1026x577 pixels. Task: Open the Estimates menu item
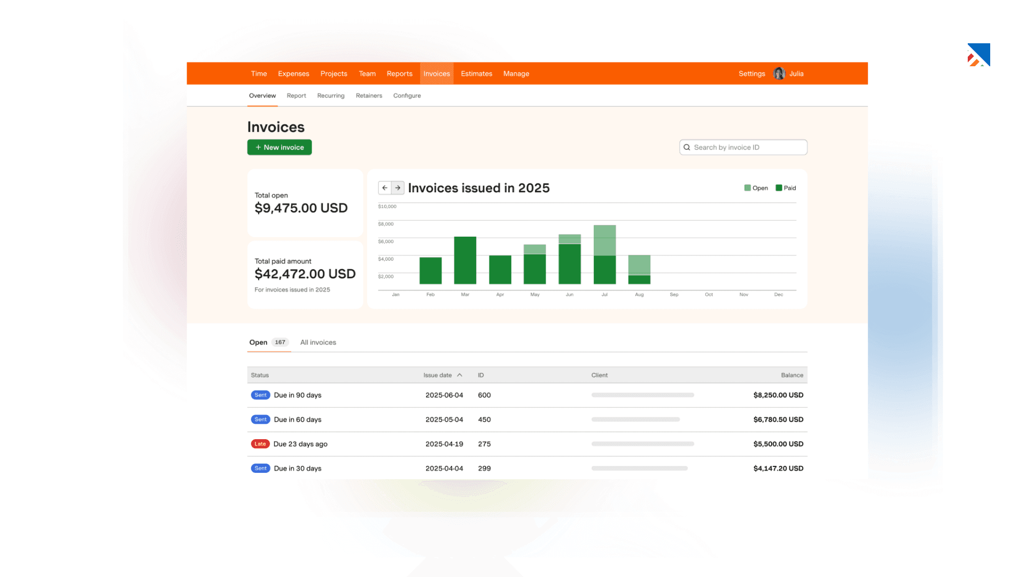click(476, 74)
